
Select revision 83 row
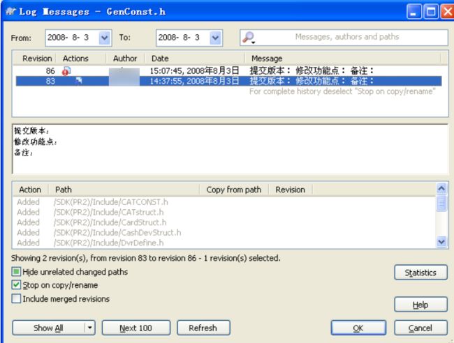(x=228, y=81)
